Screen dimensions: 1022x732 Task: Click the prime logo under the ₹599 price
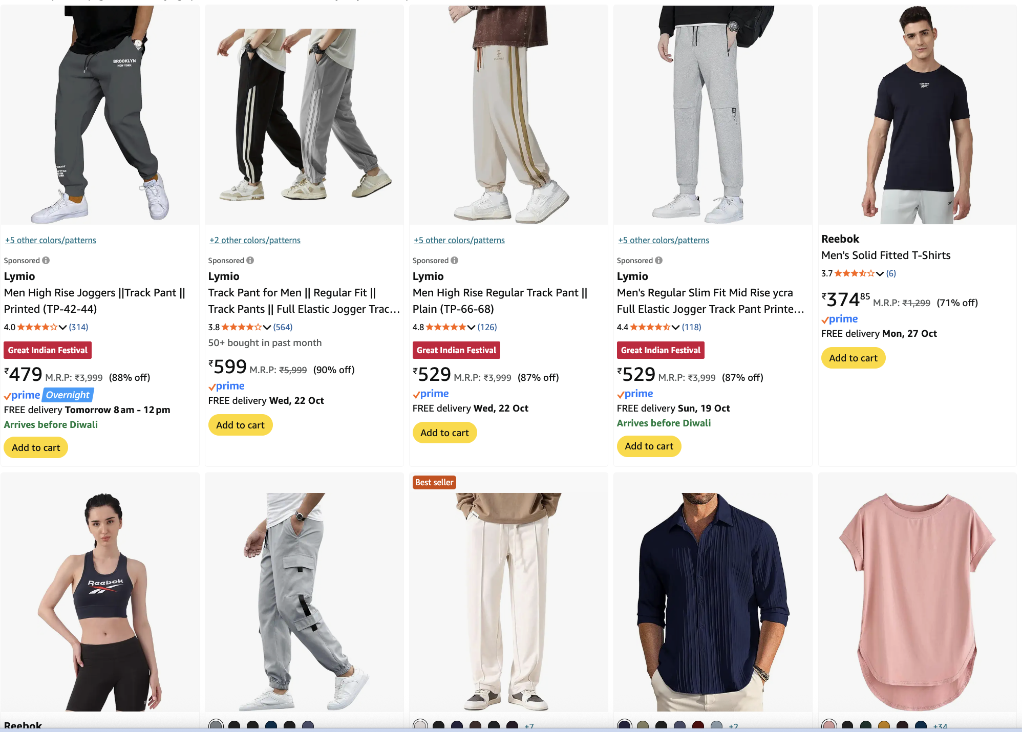[226, 386]
